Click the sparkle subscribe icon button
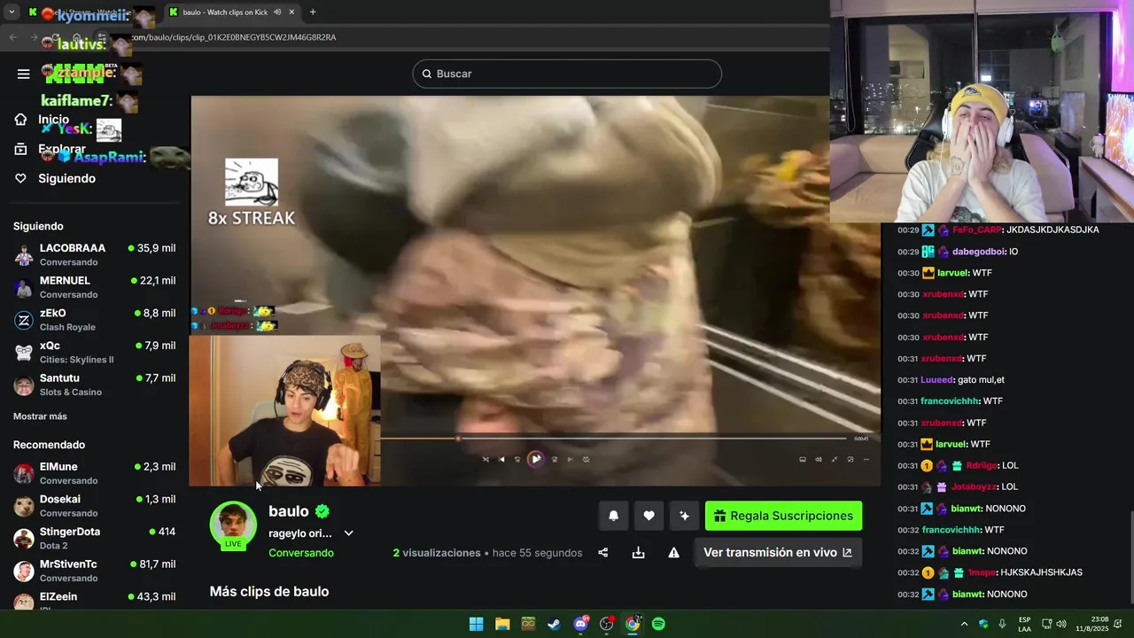1134x638 pixels. (684, 516)
